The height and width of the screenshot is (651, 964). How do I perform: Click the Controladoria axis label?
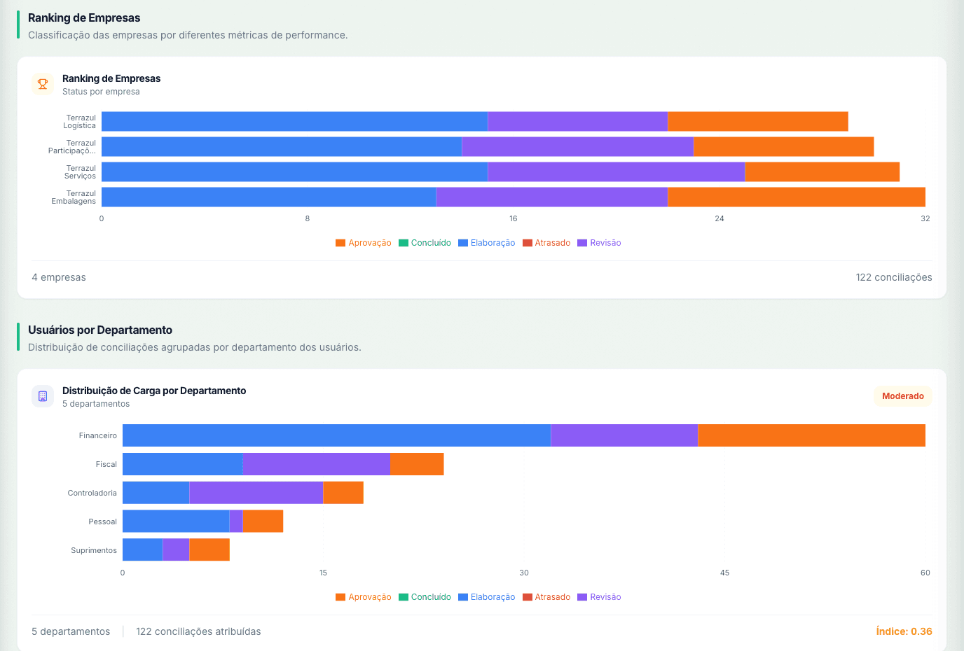click(92, 493)
